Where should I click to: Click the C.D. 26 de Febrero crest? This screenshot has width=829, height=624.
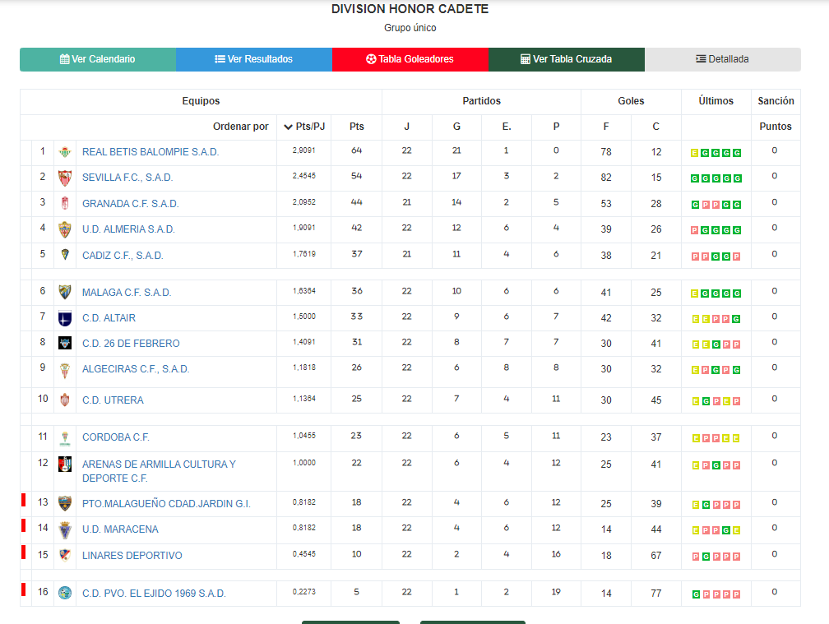point(65,344)
